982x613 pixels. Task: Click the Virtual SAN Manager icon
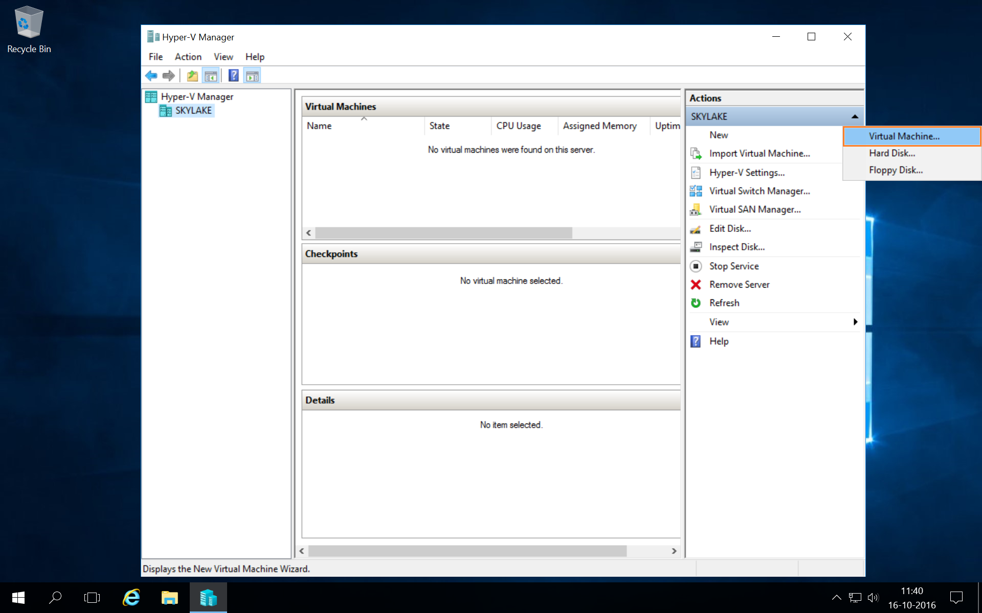pos(696,209)
